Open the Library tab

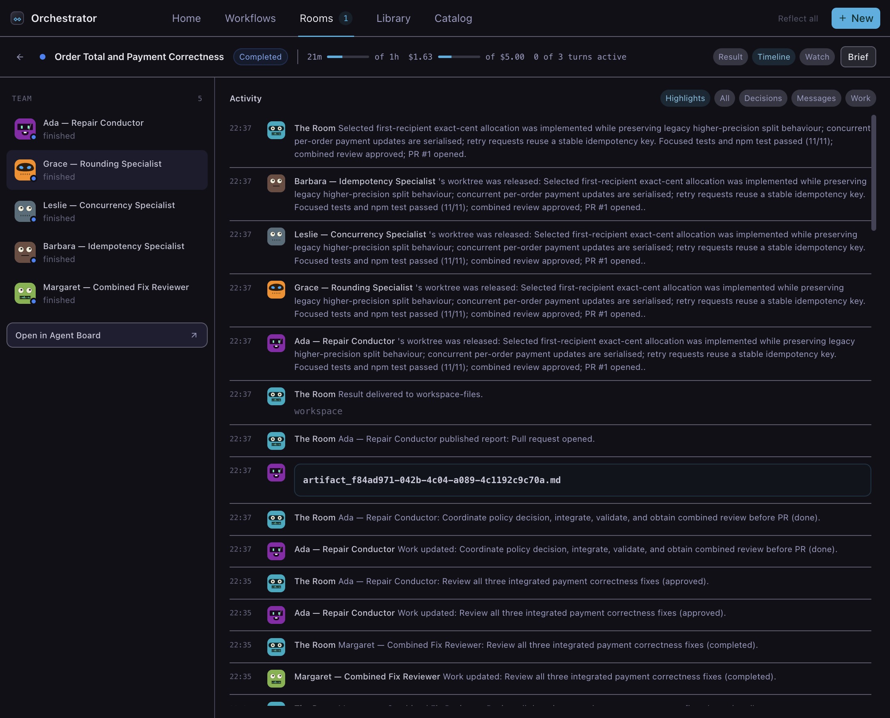(393, 18)
